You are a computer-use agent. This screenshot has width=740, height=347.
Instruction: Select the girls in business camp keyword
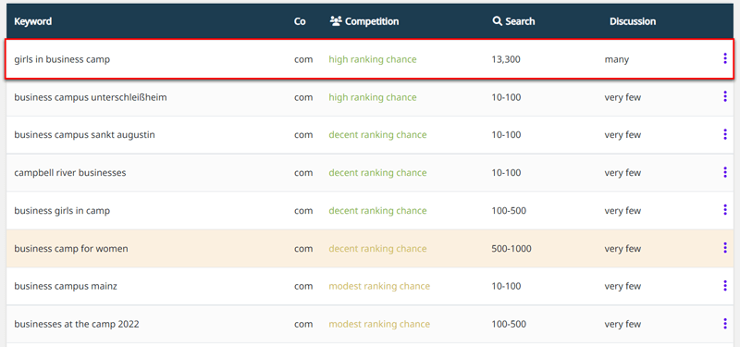coord(62,59)
